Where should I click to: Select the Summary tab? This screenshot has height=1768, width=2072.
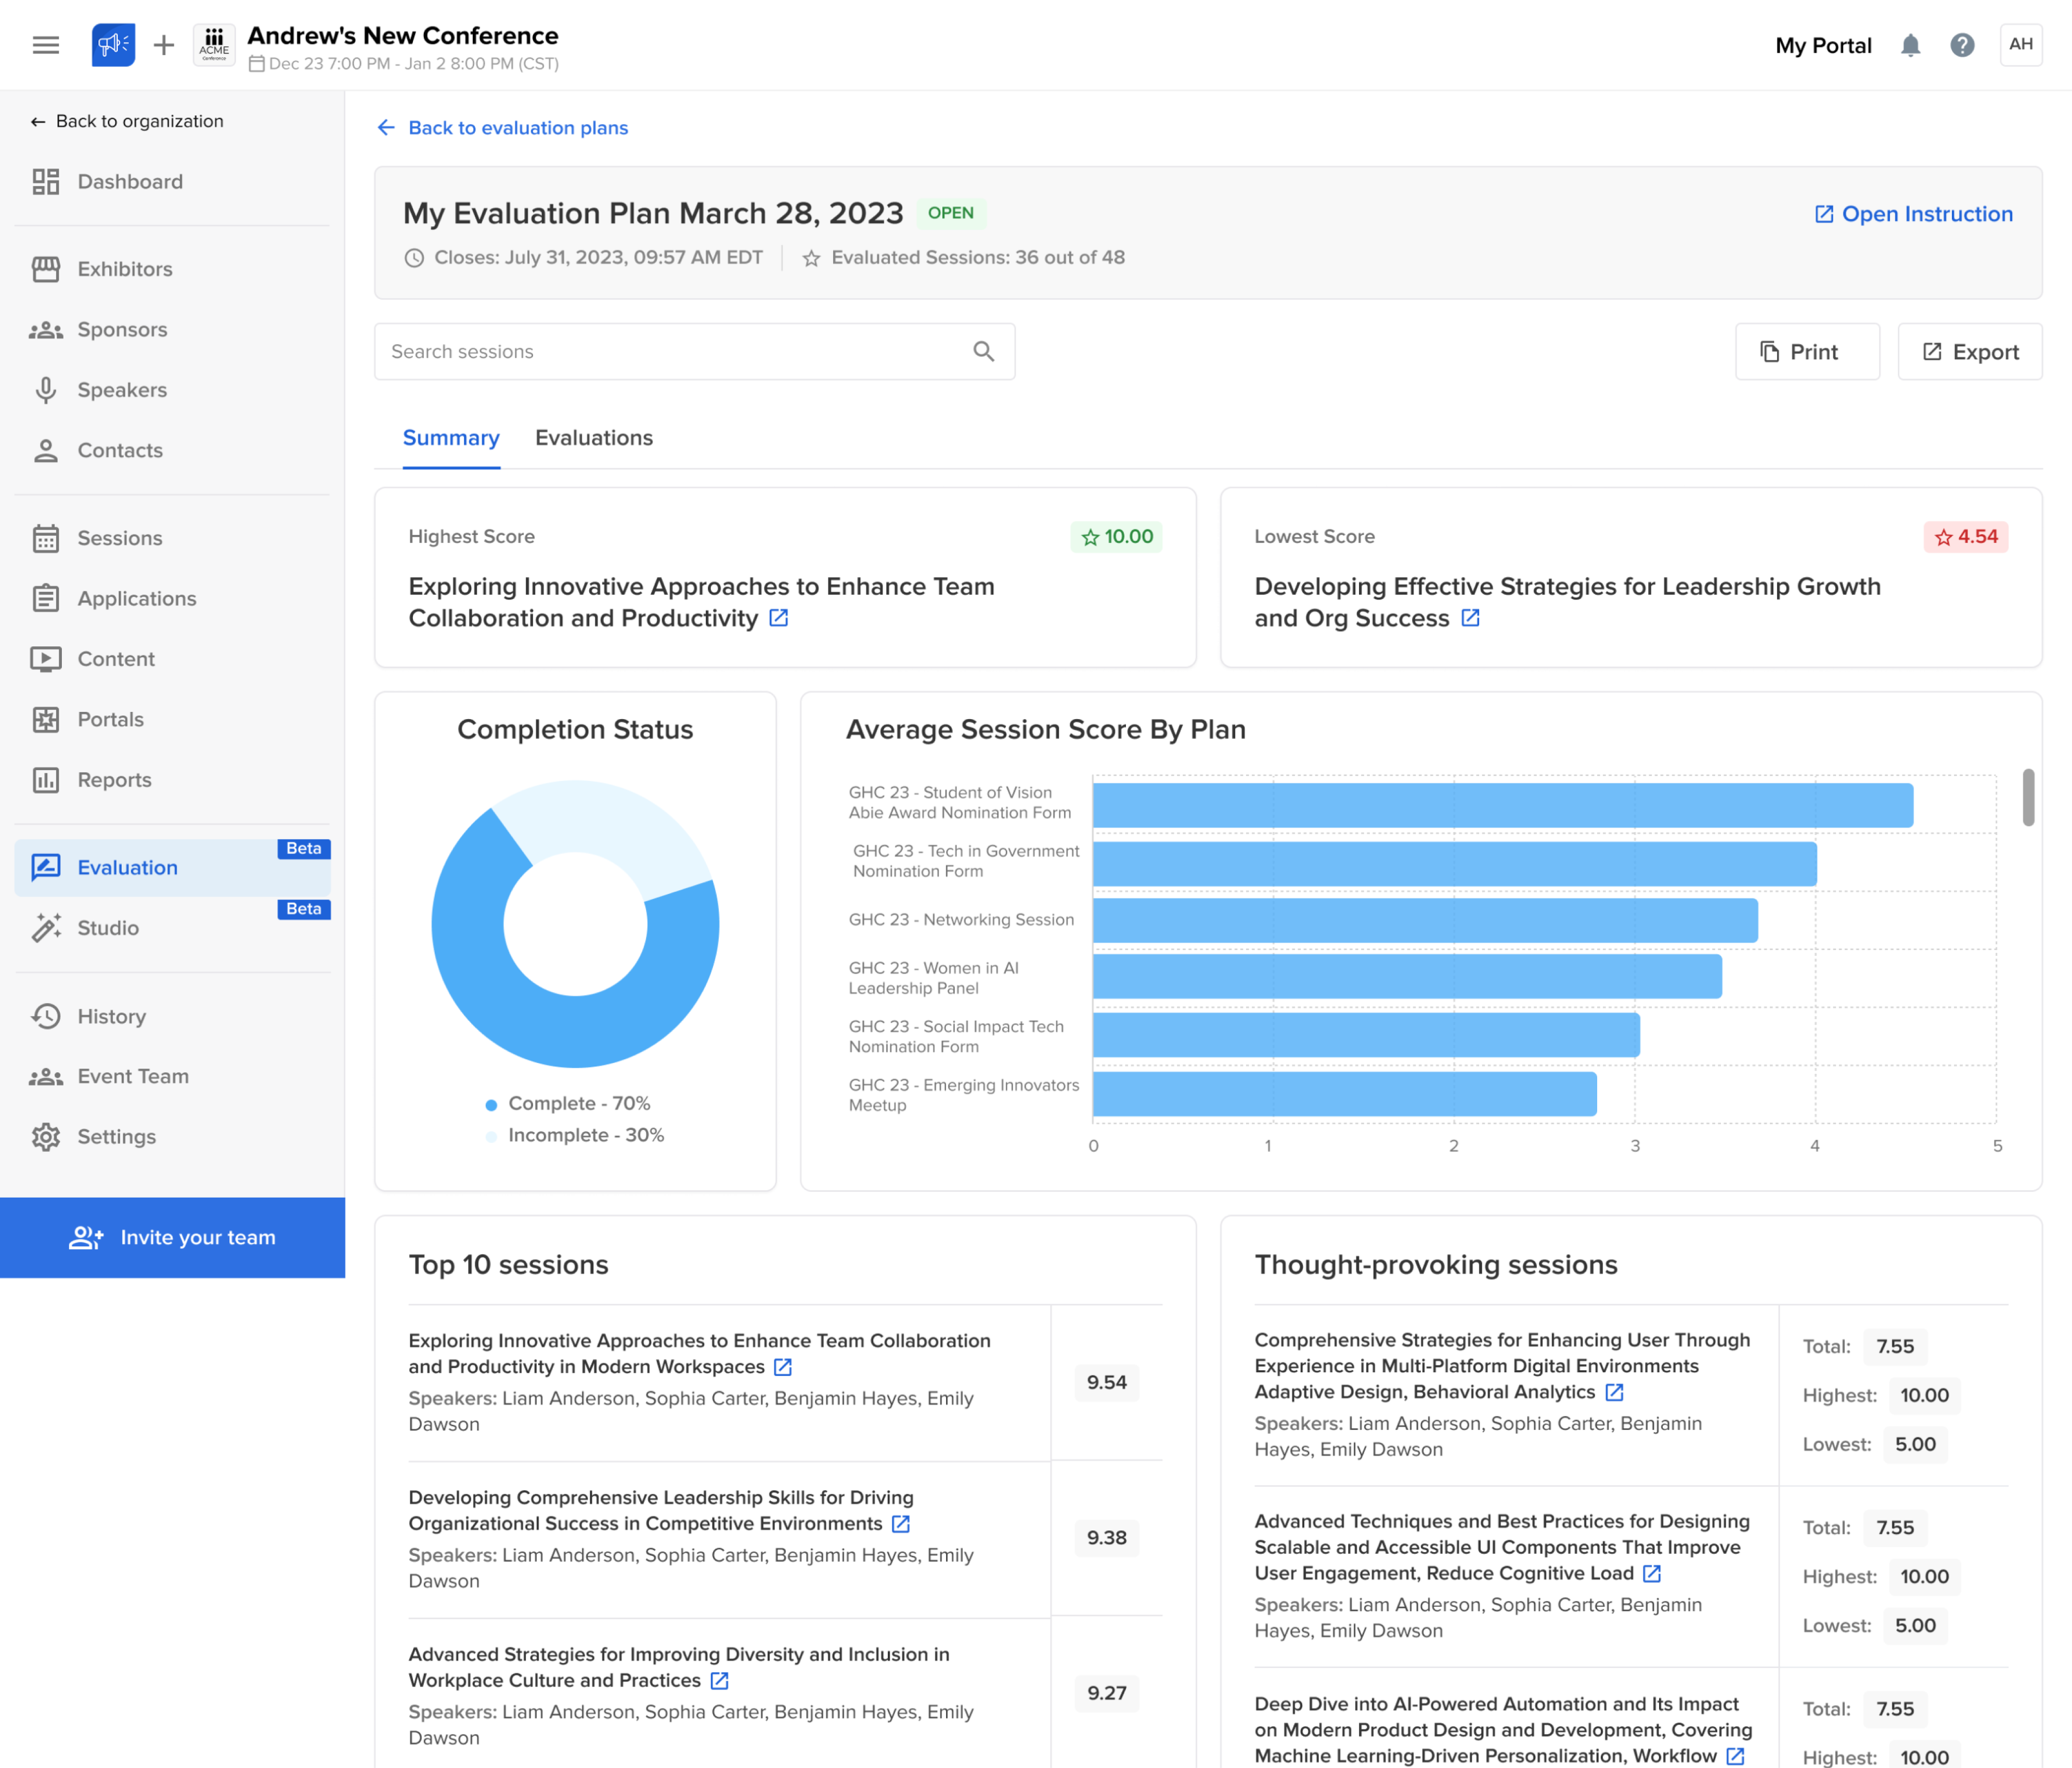(x=451, y=438)
